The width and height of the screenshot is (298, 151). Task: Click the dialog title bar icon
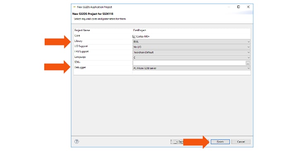74,7
